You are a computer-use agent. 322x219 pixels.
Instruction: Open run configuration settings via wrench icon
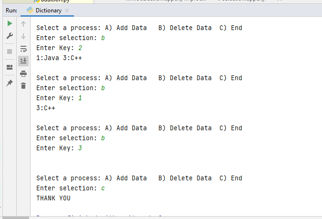(x=10, y=36)
